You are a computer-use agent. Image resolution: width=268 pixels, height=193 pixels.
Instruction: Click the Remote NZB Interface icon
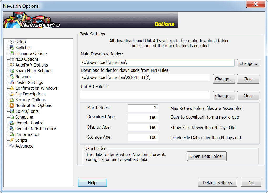[12, 129]
